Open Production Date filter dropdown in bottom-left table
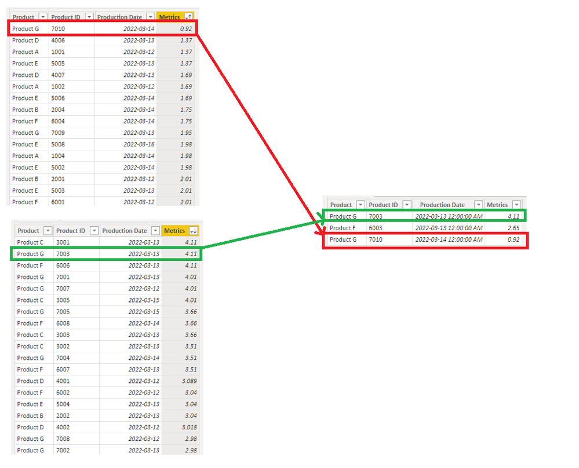The width and height of the screenshot is (579, 468). tap(155, 231)
